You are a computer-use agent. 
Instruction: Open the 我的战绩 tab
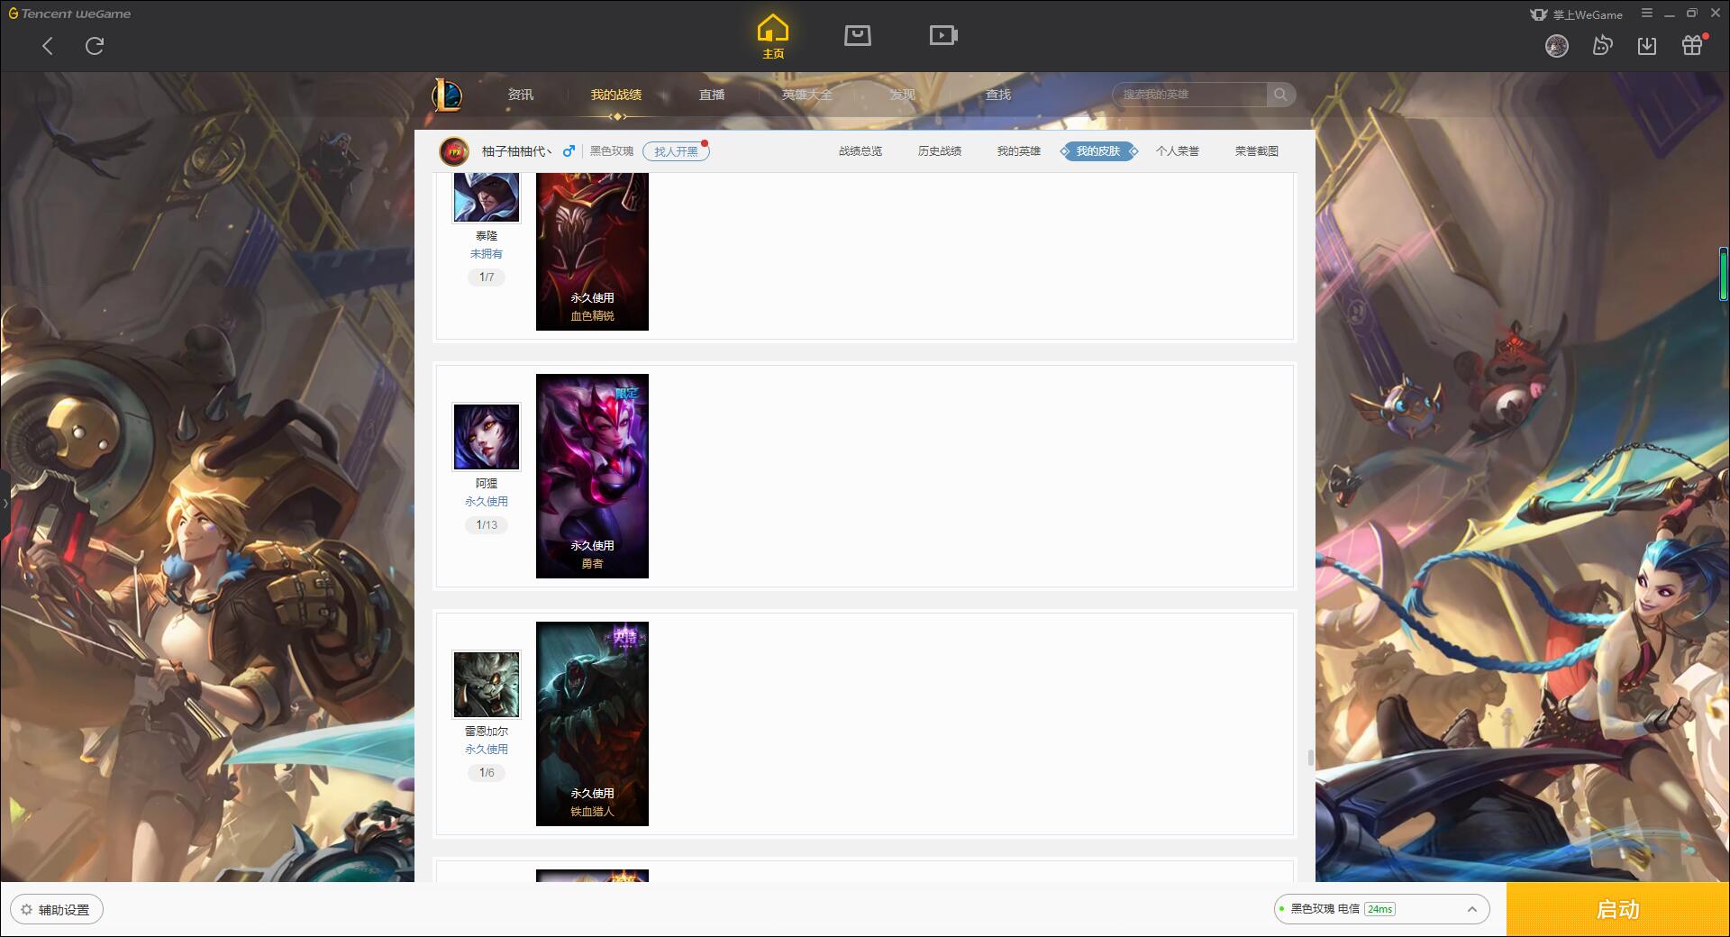pos(616,95)
